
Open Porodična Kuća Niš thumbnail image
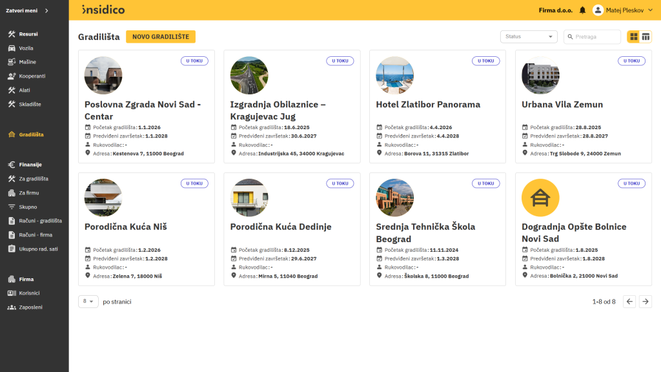(x=103, y=198)
